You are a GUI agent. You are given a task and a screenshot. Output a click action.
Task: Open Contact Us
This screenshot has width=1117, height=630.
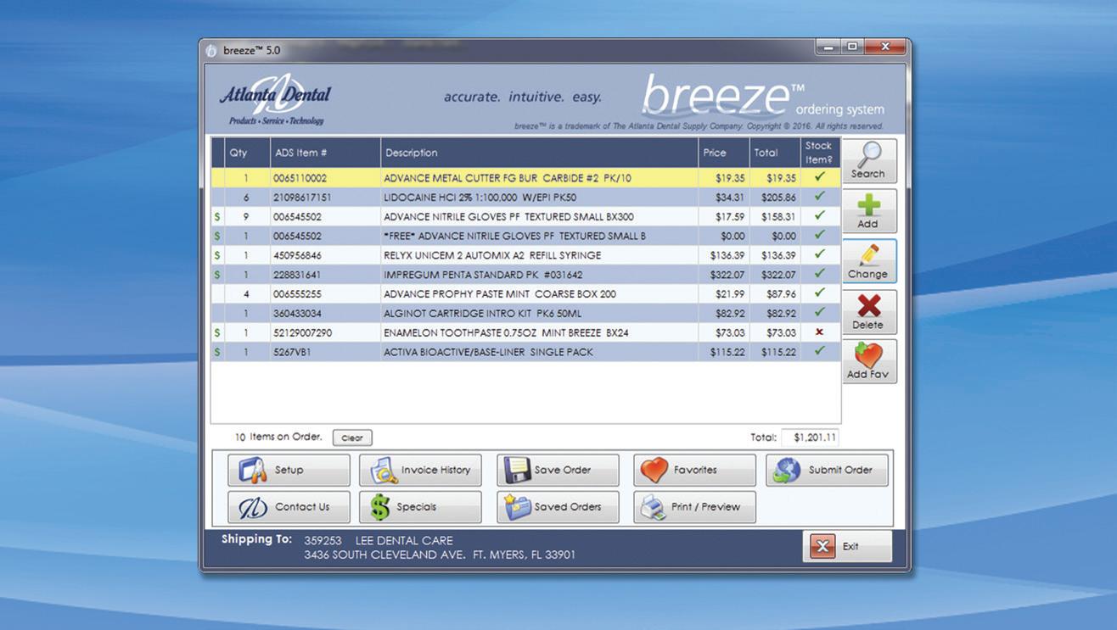pyautogui.click(x=289, y=507)
